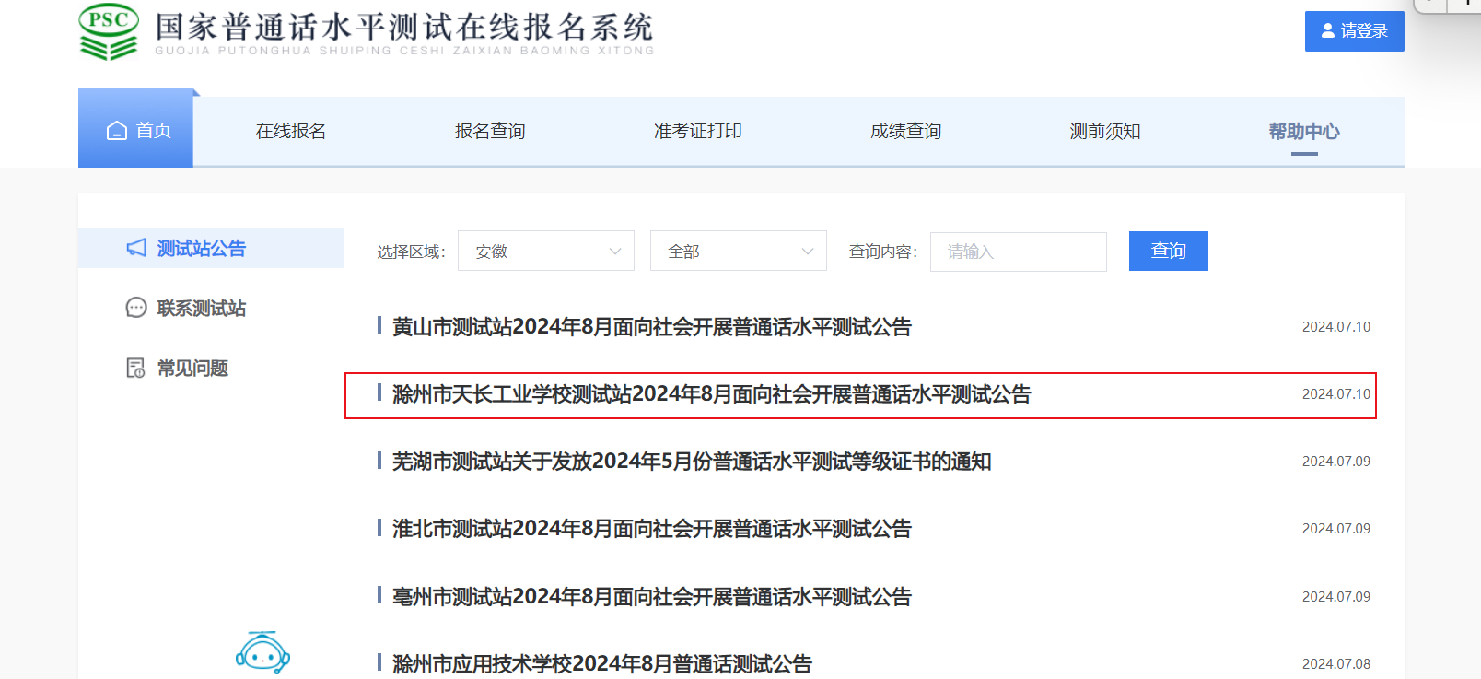Click the document icon for 常见问题
This screenshot has height=679, width=1481.
136,369
